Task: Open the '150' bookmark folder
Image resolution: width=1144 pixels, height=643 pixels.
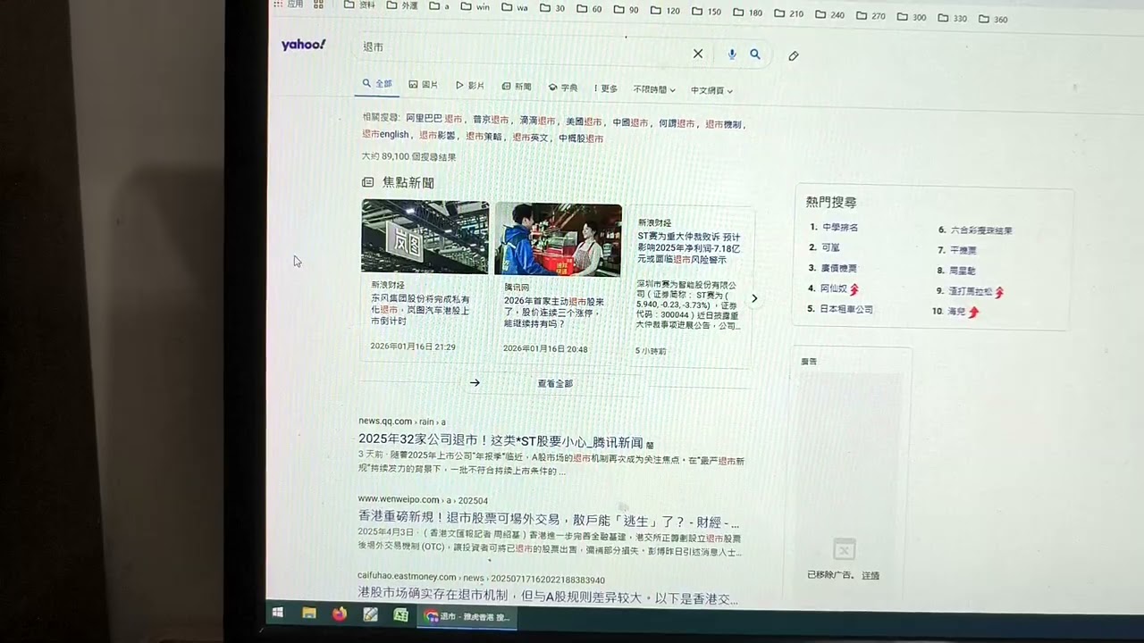Action: [x=706, y=12]
